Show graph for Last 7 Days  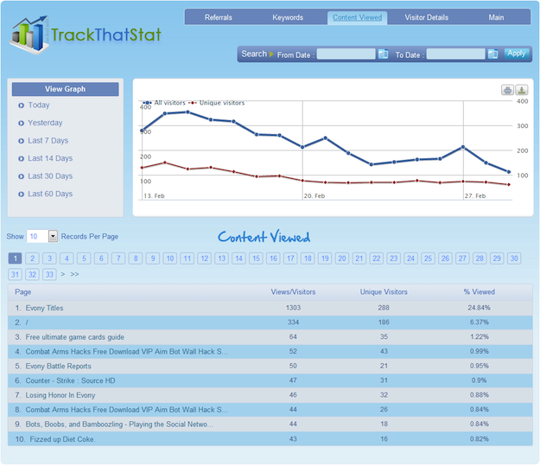[48, 141]
